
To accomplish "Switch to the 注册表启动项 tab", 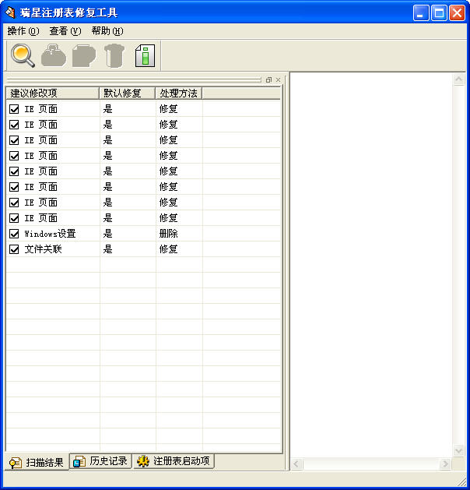I will point(174,461).
